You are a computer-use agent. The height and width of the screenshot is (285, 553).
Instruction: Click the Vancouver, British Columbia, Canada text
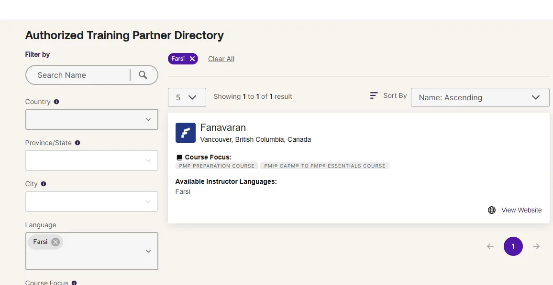[x=256, y=139]
